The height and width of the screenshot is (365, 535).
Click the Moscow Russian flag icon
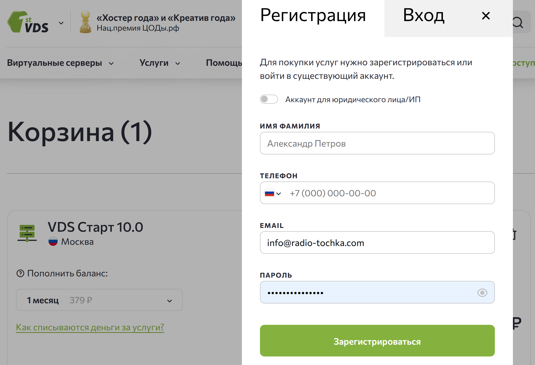click(x=53, y=241)
